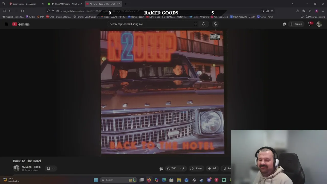Toggle the browser sidebar button
This screenshot has width=327, height=184.
point(4,11)
